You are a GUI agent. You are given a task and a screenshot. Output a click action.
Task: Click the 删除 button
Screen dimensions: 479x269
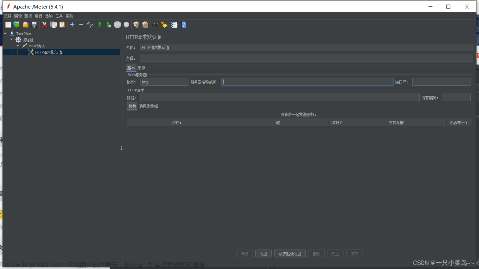click(x=316, y=254)
